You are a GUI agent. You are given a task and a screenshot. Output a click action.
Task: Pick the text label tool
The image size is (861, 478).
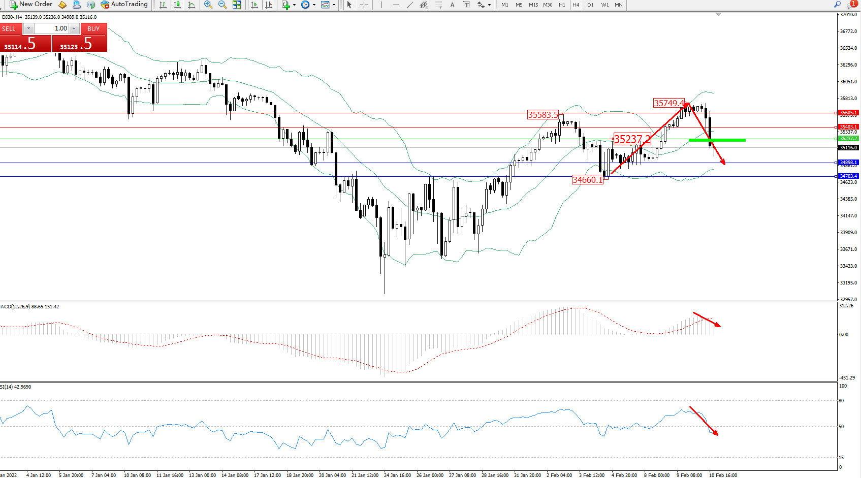click(452, 5)
